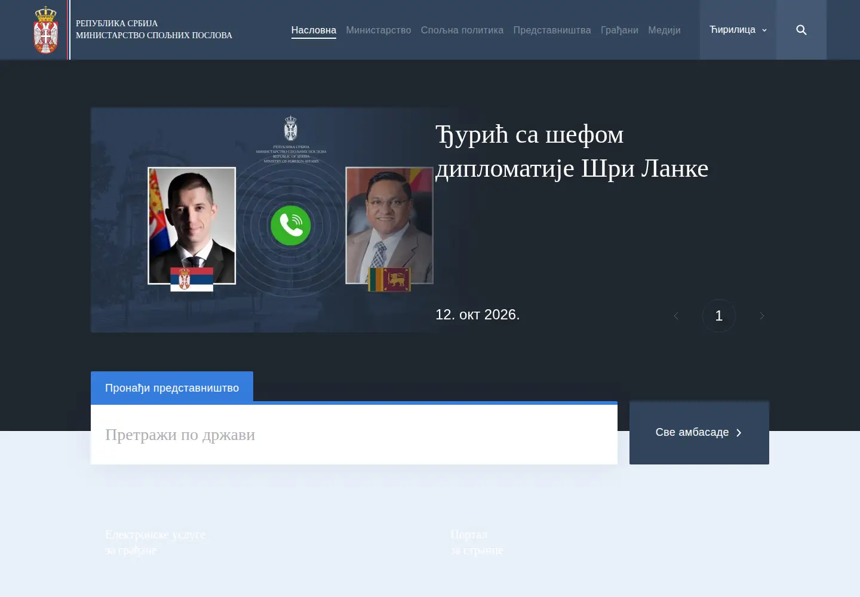
Task: Open the Представништва menu item
Action: (552, 30)
